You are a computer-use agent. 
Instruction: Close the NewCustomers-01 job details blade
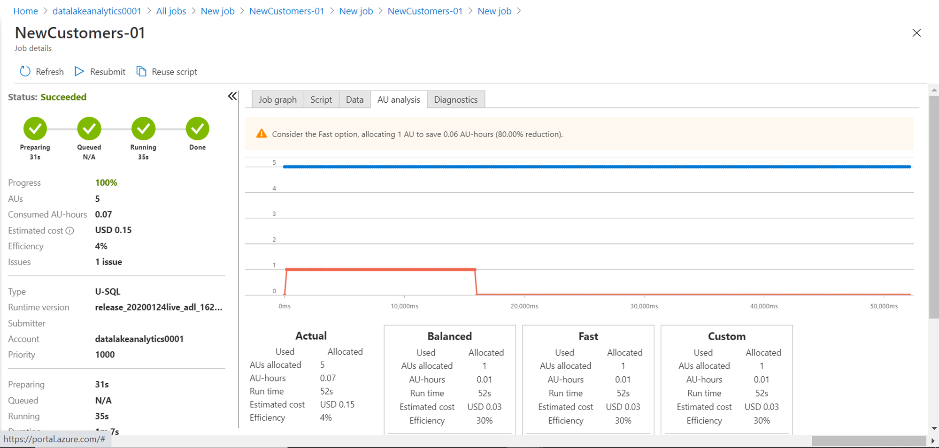[916, 33]
